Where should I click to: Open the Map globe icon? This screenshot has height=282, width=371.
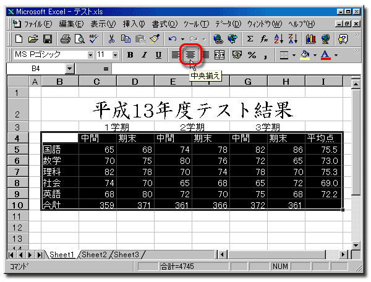click(x=325, y=39)
